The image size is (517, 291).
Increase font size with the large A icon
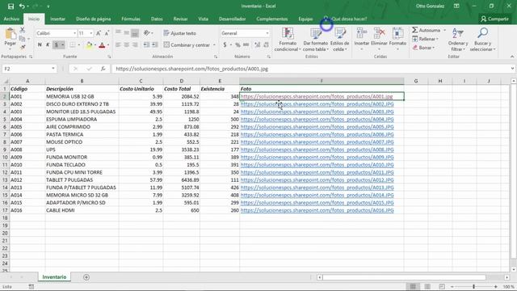point(99,33)
